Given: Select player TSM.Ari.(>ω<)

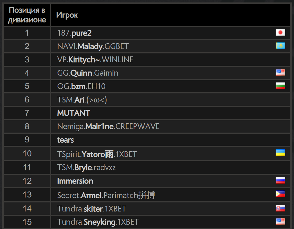Looking at the screenshot, I should tap(82, 100).
